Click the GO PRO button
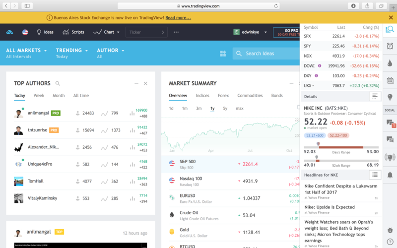Viewport: 397px width, 248px height. coord(287,32)
